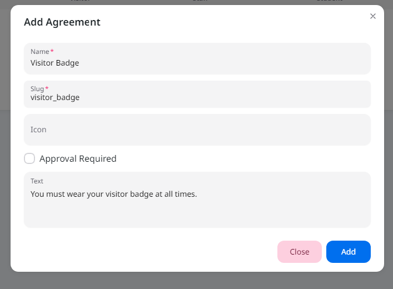The image size is (393, 289).
Task: Click the Slug field label
Action: tap(37, 89)
